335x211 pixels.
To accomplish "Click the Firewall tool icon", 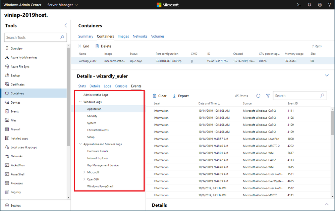I will tap(7, 129).
